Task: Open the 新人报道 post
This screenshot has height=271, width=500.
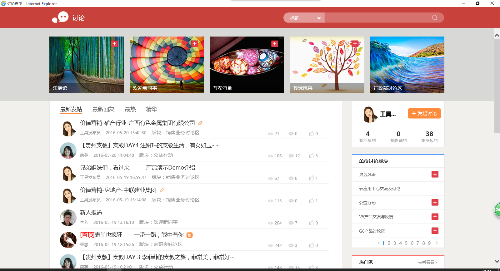Action: [91, 213]
